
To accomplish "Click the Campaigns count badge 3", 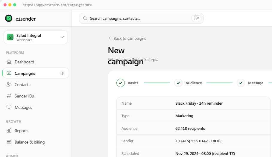I will click(x=62, y=73).
